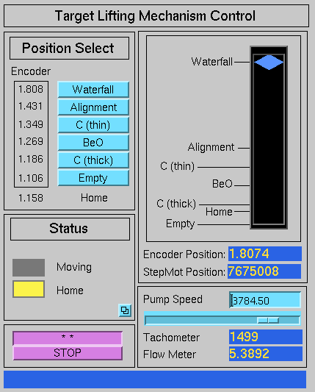This screenshot has height=392, width=315.
Task: Click the blue diamond position marker
Action: pos(269,63)
